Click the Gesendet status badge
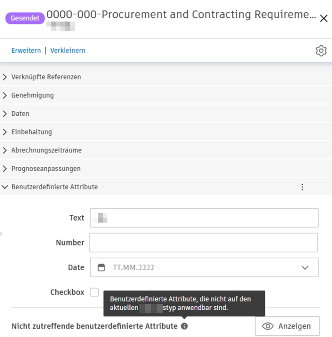 25,18
